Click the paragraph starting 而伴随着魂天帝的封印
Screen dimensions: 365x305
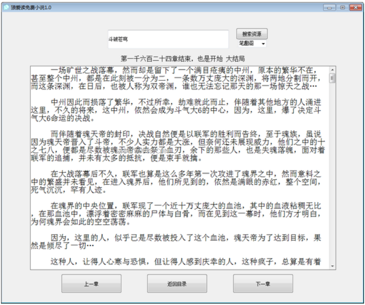coord(178,146)
